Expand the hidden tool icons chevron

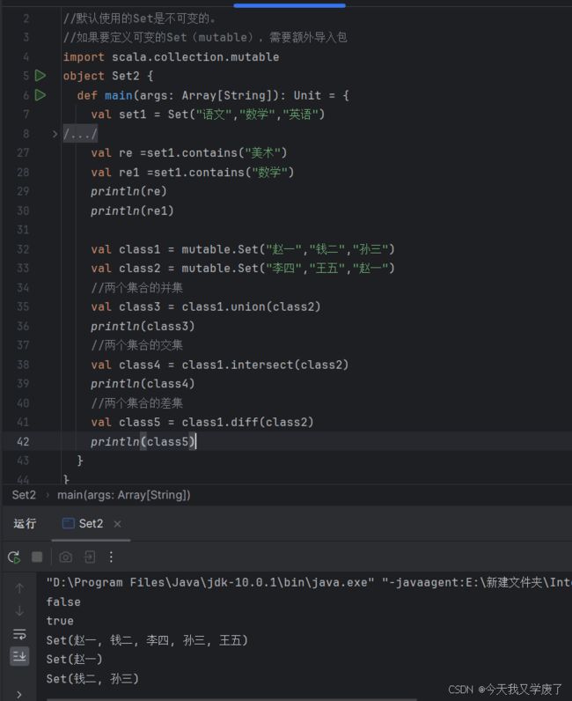pos(18,694)
